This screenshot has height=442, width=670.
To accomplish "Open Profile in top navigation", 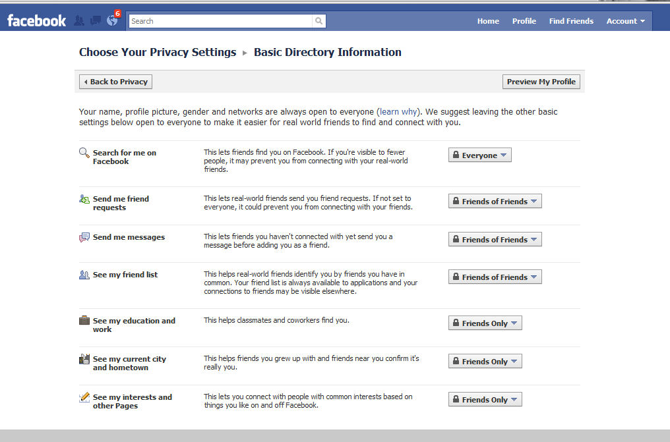I will tap(524, 21).
